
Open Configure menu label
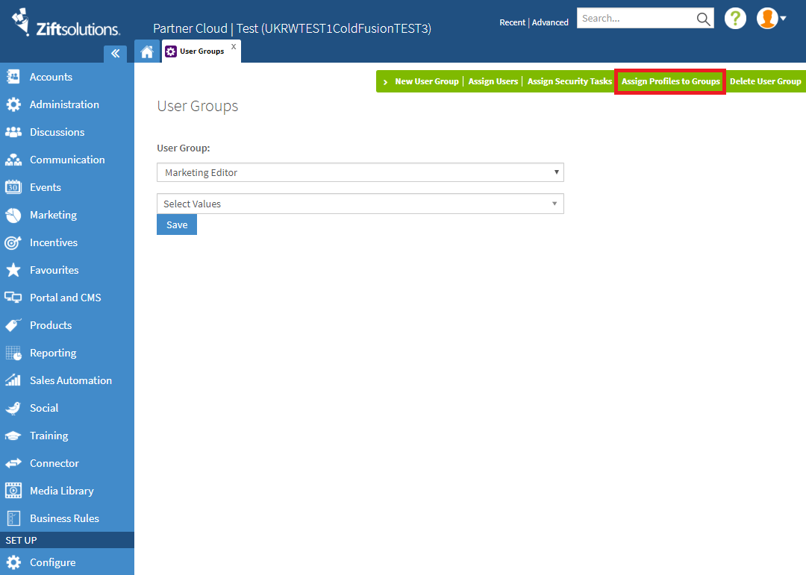tap(52, 562)
